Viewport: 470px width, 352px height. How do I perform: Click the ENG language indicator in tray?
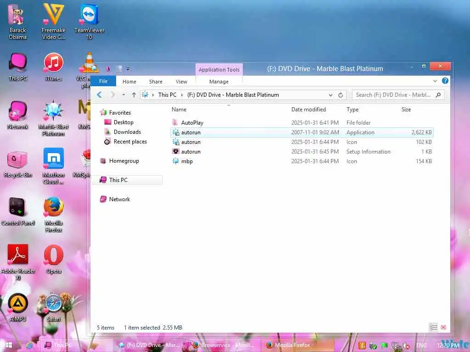421,346
